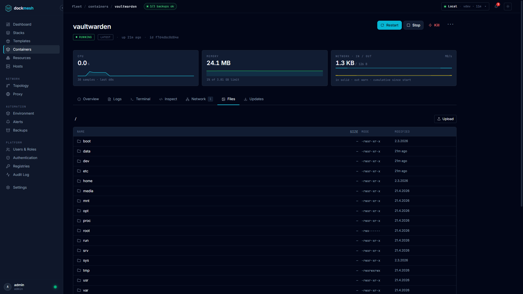Image resolution: width=523 pixels, height=294 pixels.
Task: Open the Terminal tab
Action: (140, 99)
